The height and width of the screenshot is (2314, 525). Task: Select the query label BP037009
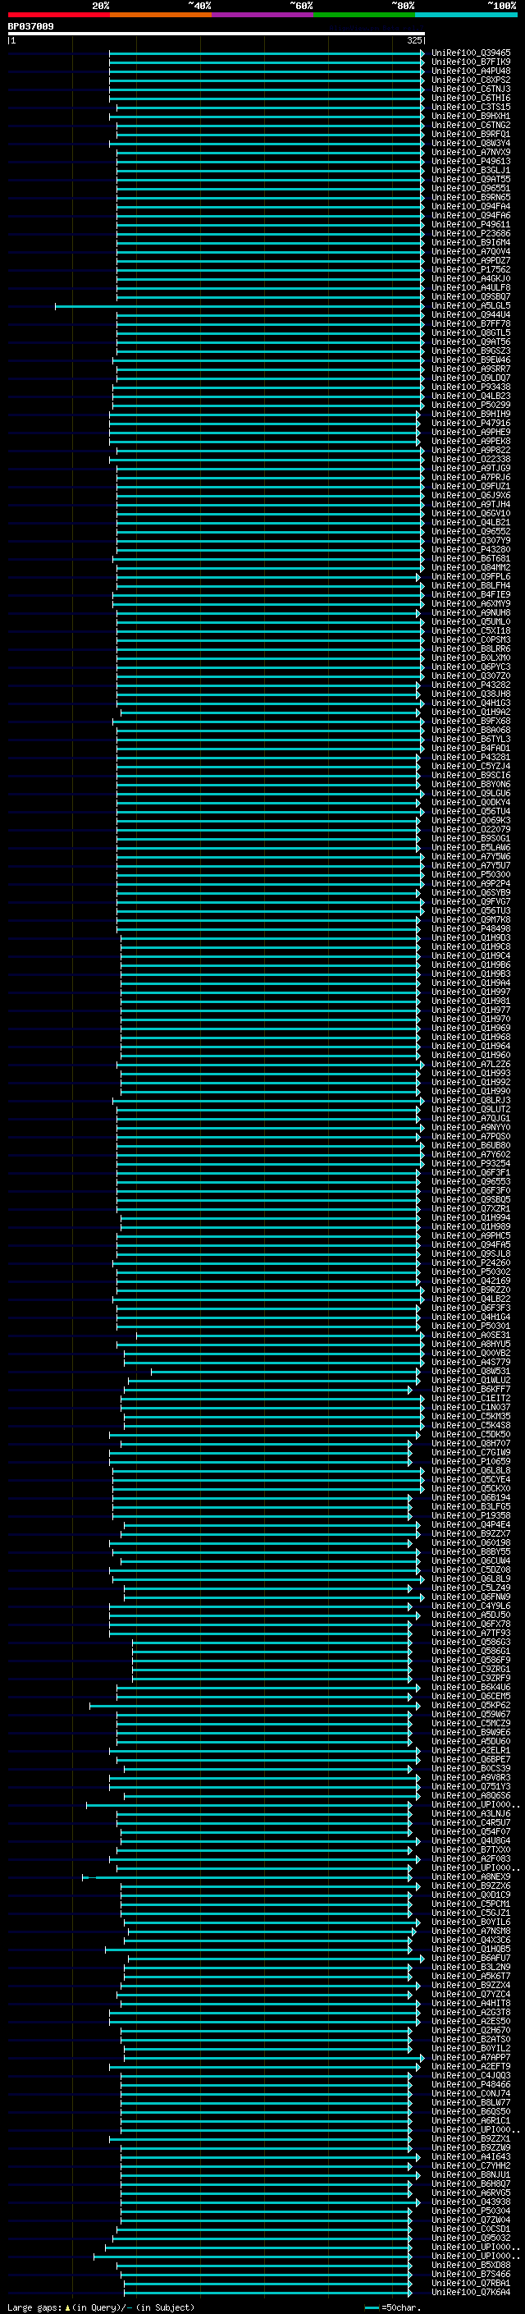point(30,26)
